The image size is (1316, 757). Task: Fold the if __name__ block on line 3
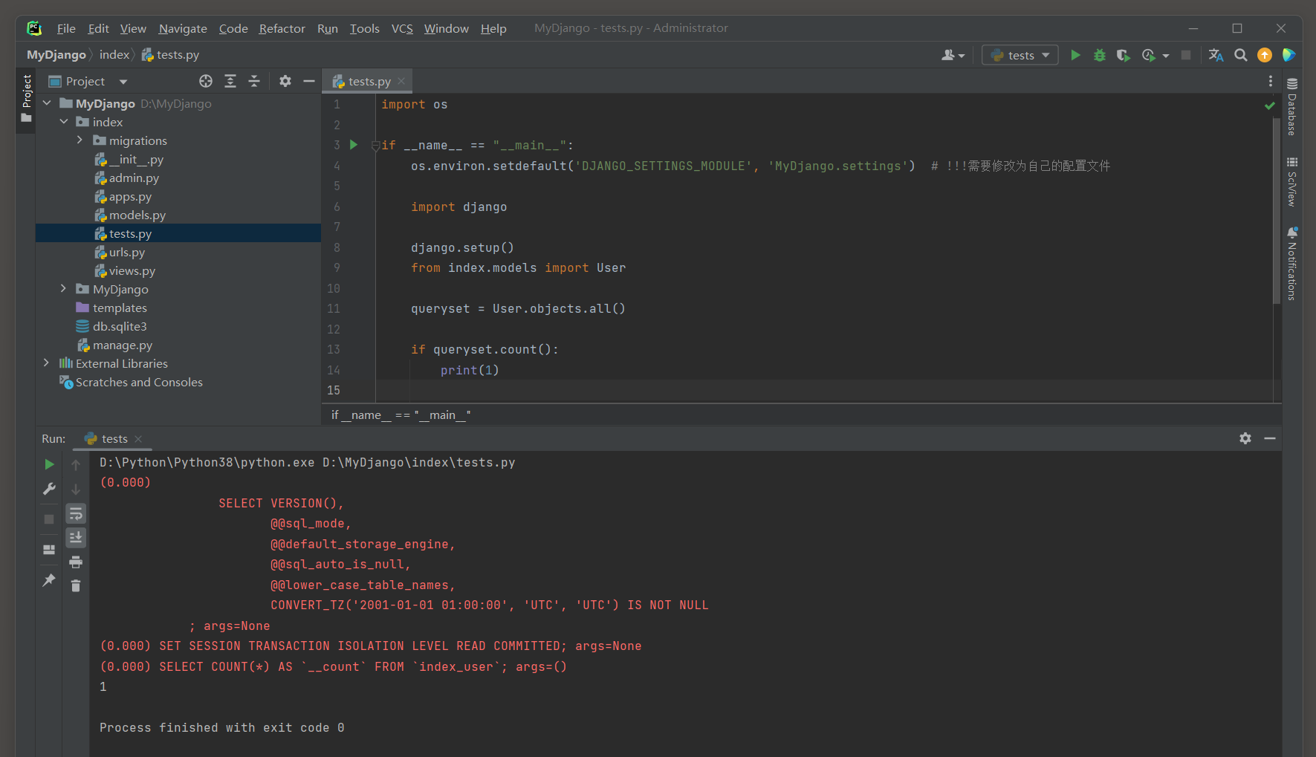[x=376, y=146]
